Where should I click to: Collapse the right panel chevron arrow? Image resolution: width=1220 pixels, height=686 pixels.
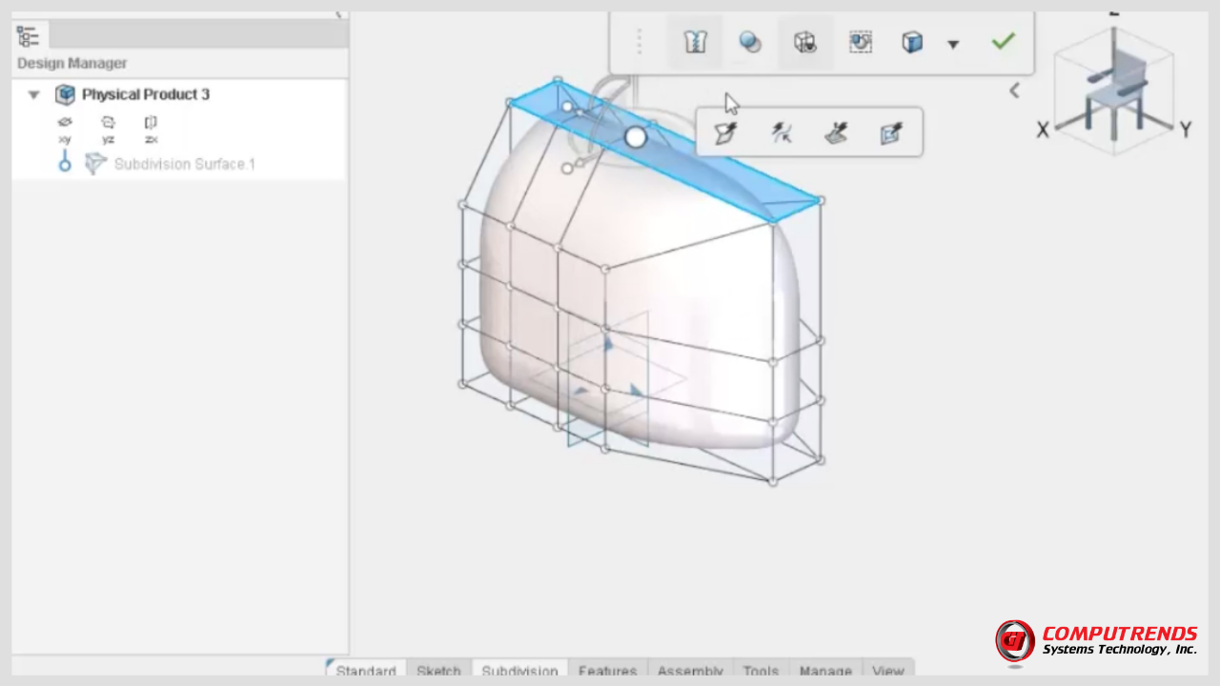(1014, 91)
